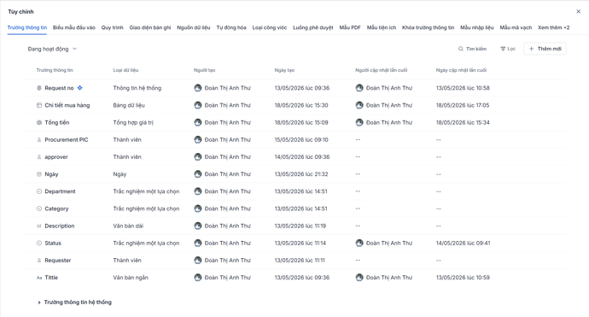Viewport: 589px width, 317px height.
Task: Open the approver field
Action: click(56, 157)
